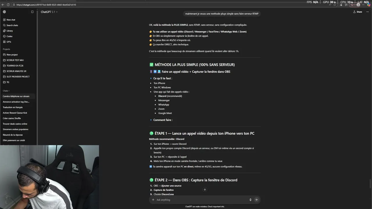Click the user message bubble about RTMP
This screenshot has height=209, width=372.
coord(222,14)
